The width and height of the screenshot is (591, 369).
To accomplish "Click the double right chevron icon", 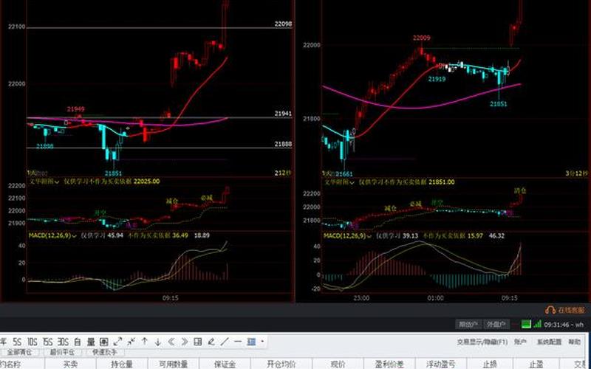I will point(184,342).
